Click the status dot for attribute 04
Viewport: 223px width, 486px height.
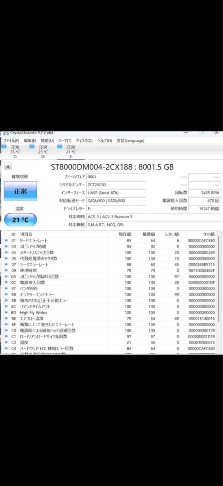[x=6, y=252]
